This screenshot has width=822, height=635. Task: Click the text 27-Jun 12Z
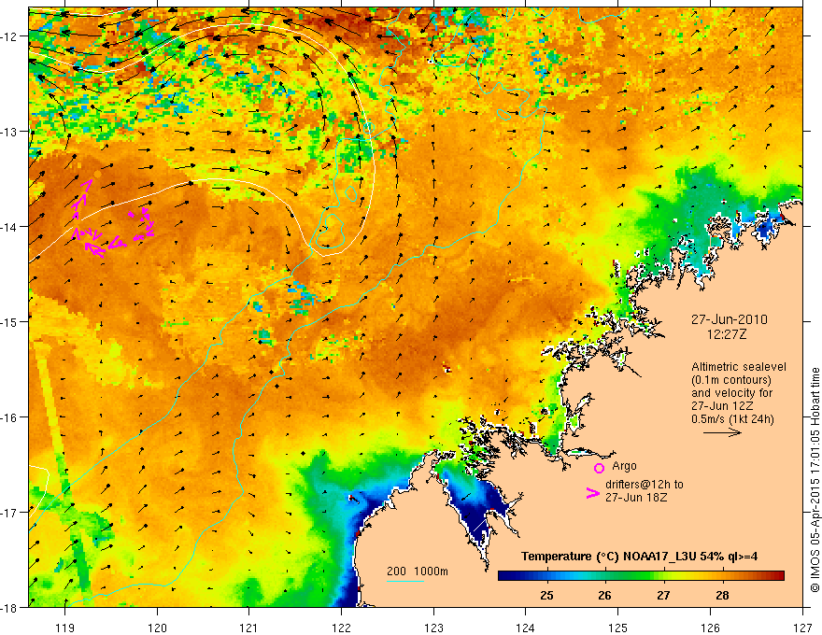[x=723, y=406]
